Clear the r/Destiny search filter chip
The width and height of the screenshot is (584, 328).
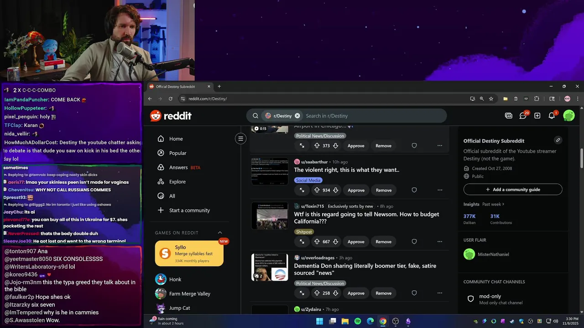point(297,116)
